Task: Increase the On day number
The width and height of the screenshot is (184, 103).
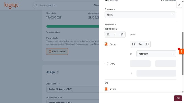Action: click(147, 44)
